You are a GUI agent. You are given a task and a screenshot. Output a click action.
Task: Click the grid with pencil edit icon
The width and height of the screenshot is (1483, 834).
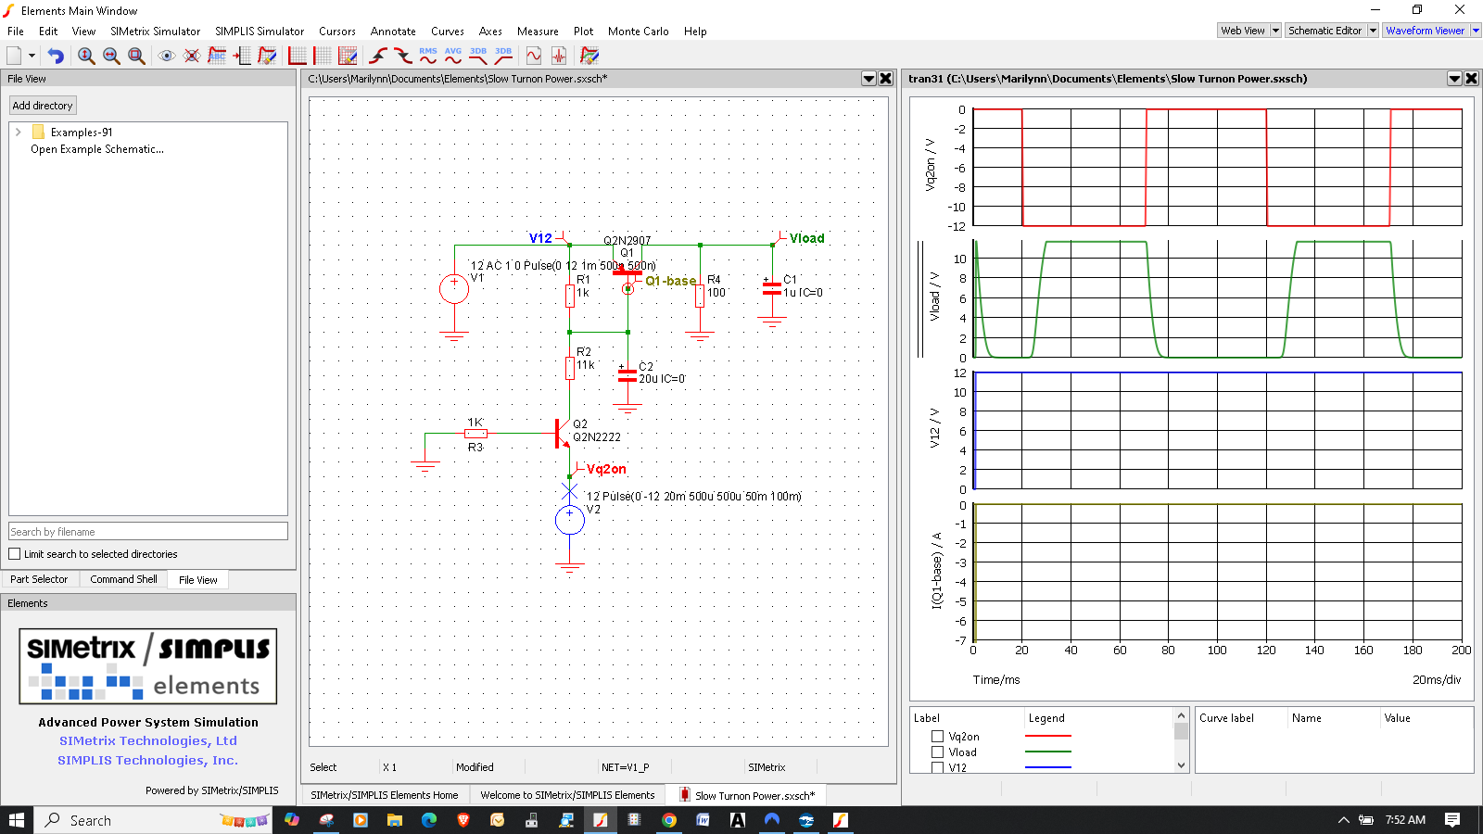348,56
